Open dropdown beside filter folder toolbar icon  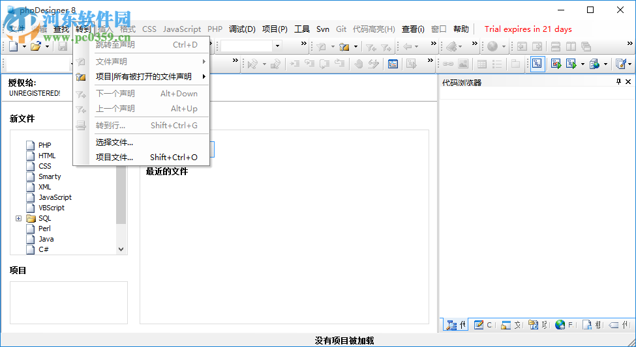[x=356, y=47]
